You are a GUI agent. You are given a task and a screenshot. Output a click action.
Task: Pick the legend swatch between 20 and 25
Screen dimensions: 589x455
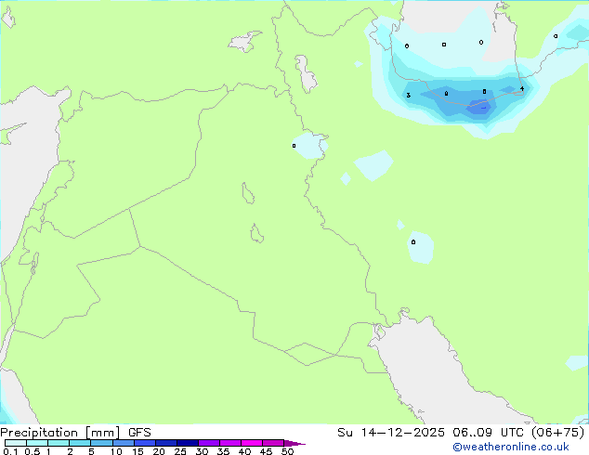point(166,443)
